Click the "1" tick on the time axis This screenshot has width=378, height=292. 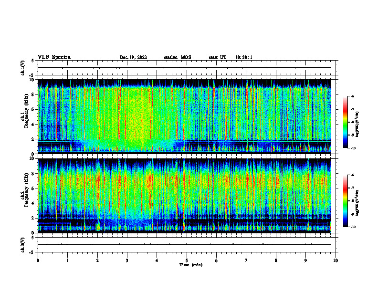tap(67, 261)
